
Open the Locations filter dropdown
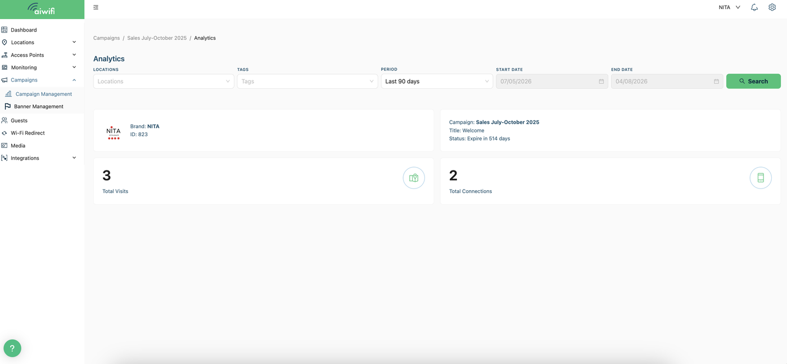(164, 82)
